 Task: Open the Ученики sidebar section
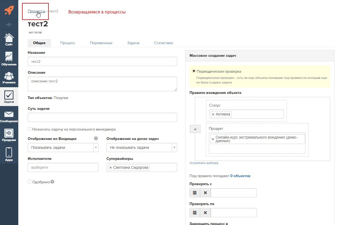tap(9, 78)
